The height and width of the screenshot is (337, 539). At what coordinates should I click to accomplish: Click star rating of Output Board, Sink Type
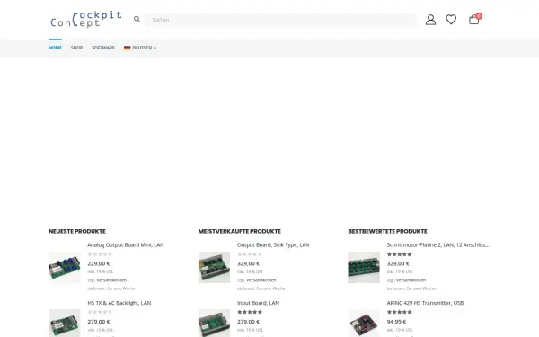click(x=250, y=254)
